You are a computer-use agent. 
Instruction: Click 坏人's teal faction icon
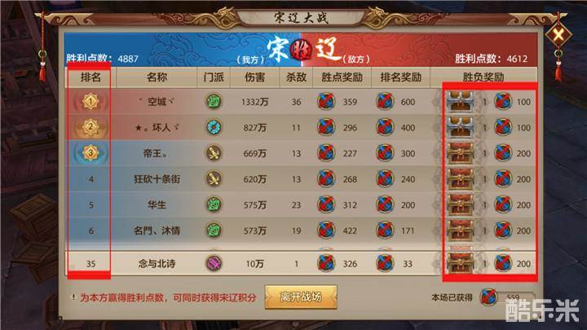tap(214, 127)
